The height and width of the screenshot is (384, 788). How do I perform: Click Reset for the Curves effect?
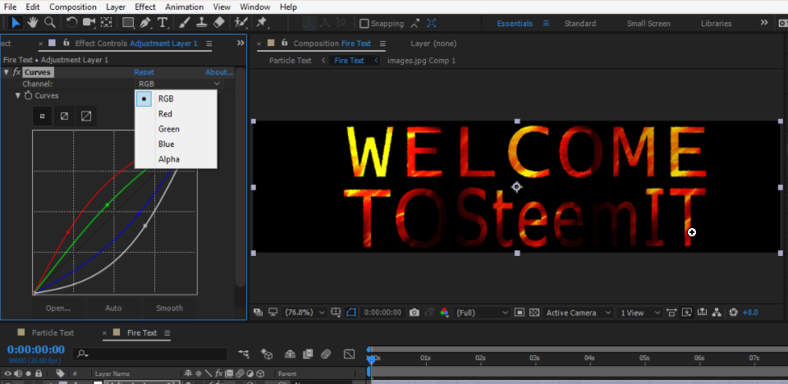coord(144,72)
